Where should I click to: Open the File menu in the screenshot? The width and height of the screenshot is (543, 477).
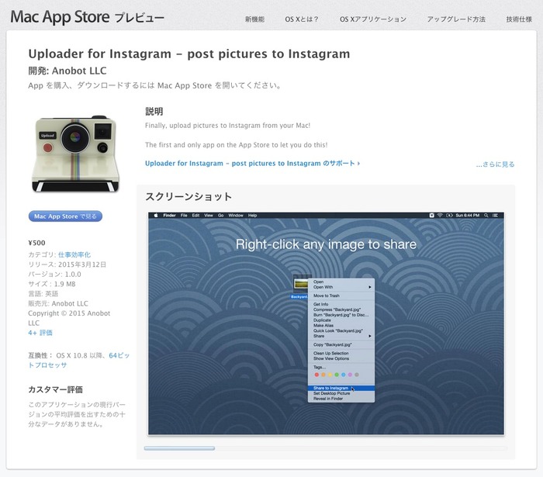coord(184,216)
